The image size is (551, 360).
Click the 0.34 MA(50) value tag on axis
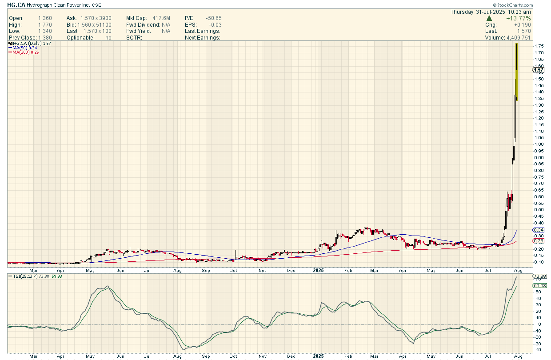pos(538,230)
